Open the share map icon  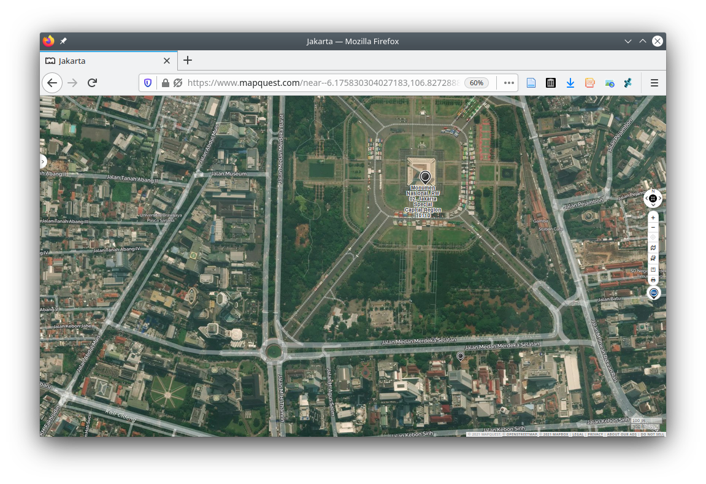[653, 269]
